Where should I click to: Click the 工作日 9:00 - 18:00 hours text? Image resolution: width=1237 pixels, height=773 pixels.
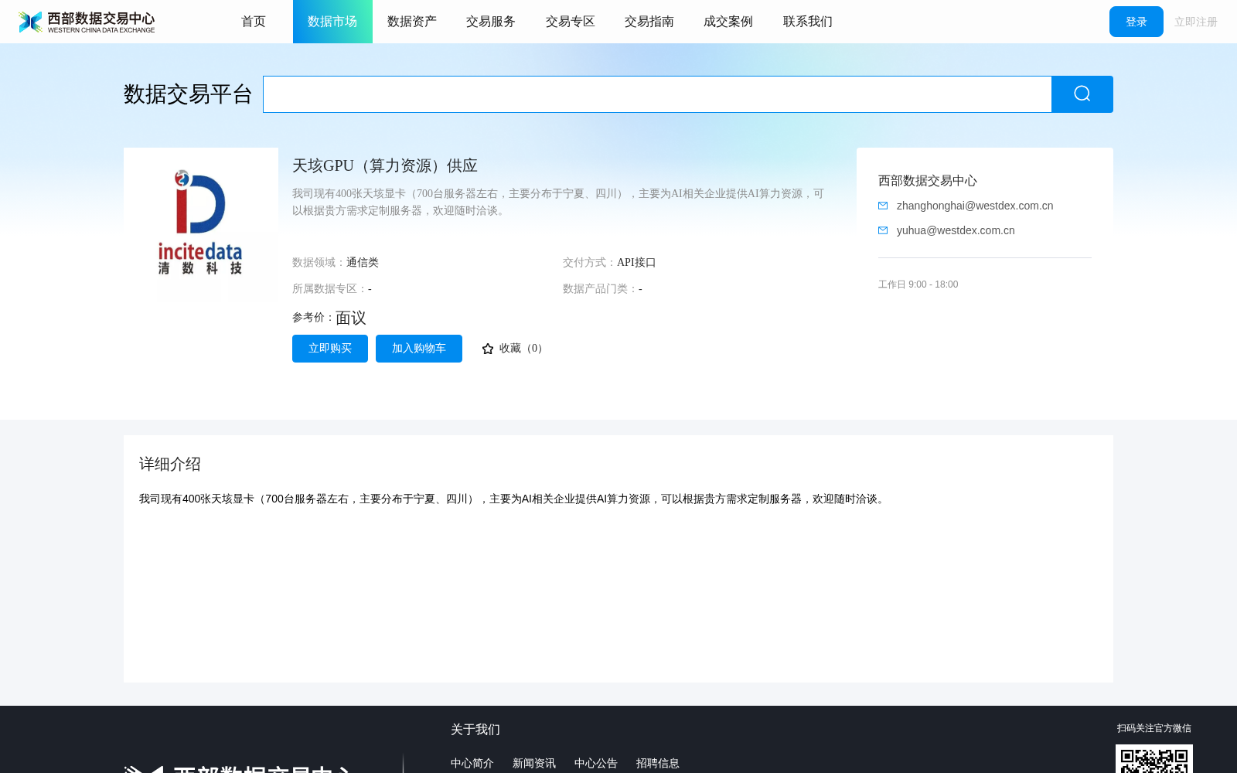pyautogui.click(x=918, y=284)
